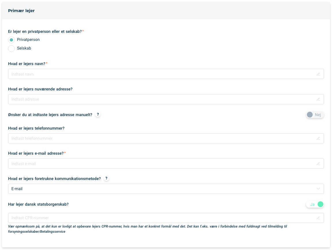Click label 'Hvad er lejers navn?'
This screenshot has width=332, height=250.
click(x=27, y=64)
